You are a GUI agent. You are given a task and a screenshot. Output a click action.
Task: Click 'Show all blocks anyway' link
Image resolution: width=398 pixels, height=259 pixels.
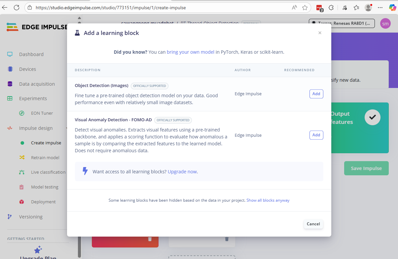coord(268,200)
